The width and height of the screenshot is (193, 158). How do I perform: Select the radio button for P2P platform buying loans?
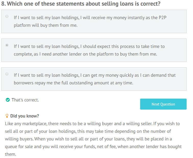[7, 16]
